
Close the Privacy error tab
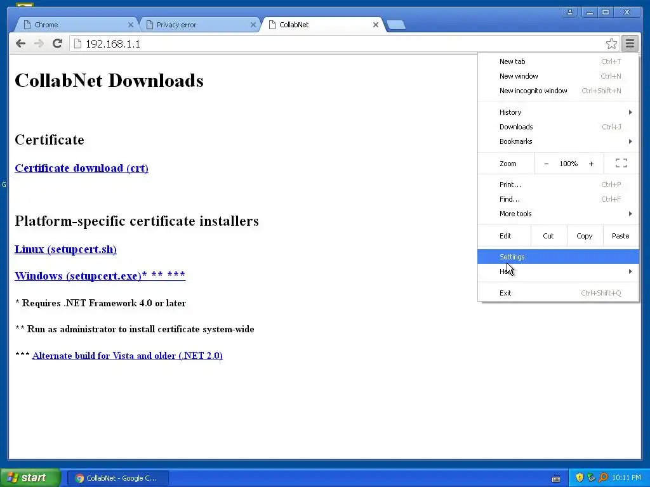point(253,25)
